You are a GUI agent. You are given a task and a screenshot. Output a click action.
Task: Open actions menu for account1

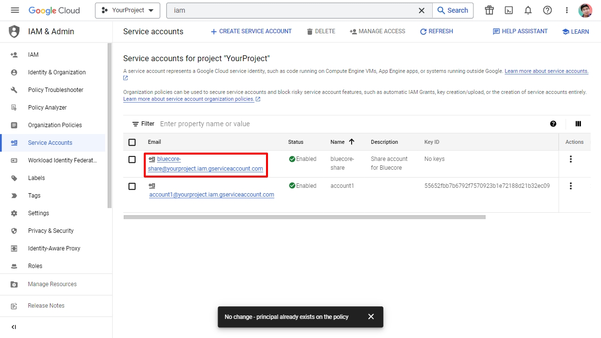pyautogui.click(x=570, y=186)
